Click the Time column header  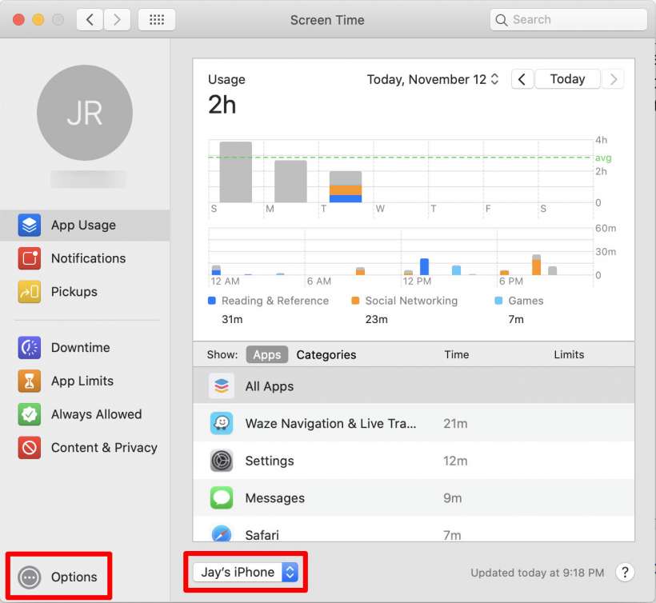pyautogui.click(x=457, y=354)
